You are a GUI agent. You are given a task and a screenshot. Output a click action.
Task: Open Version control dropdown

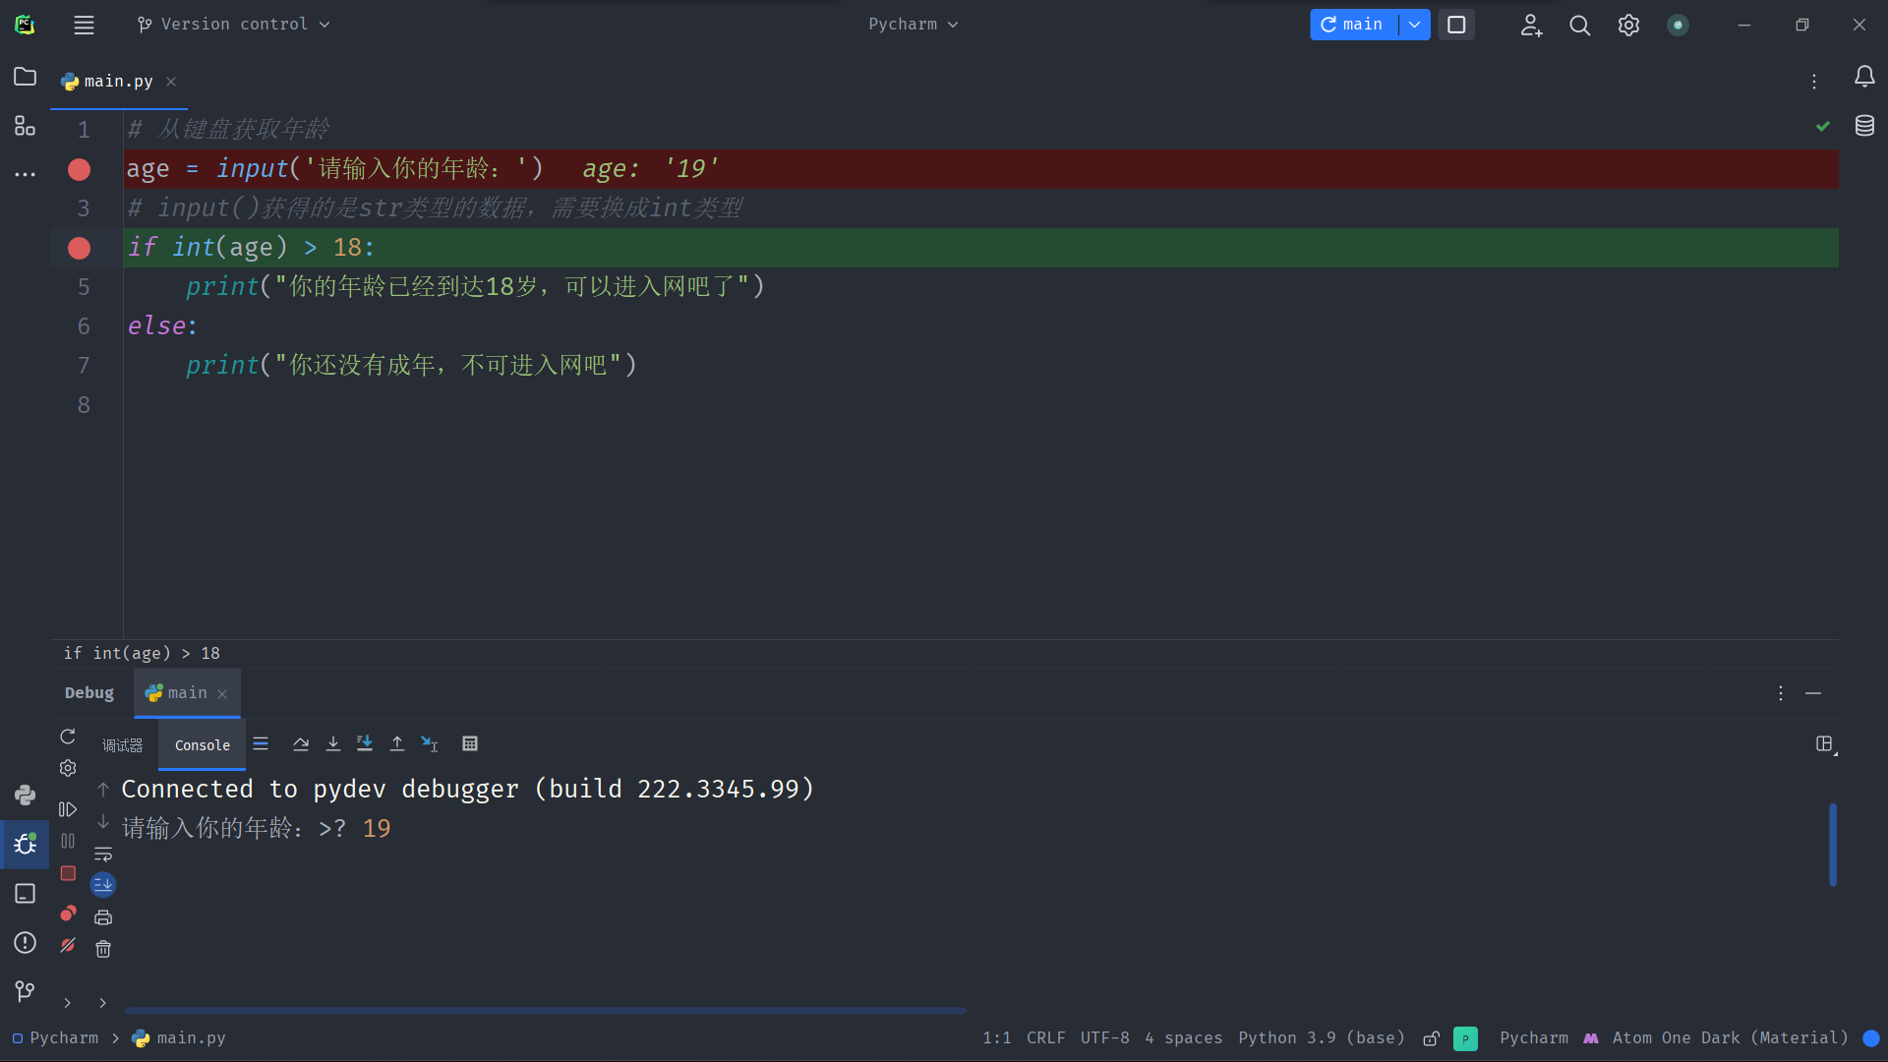point(234,25)
